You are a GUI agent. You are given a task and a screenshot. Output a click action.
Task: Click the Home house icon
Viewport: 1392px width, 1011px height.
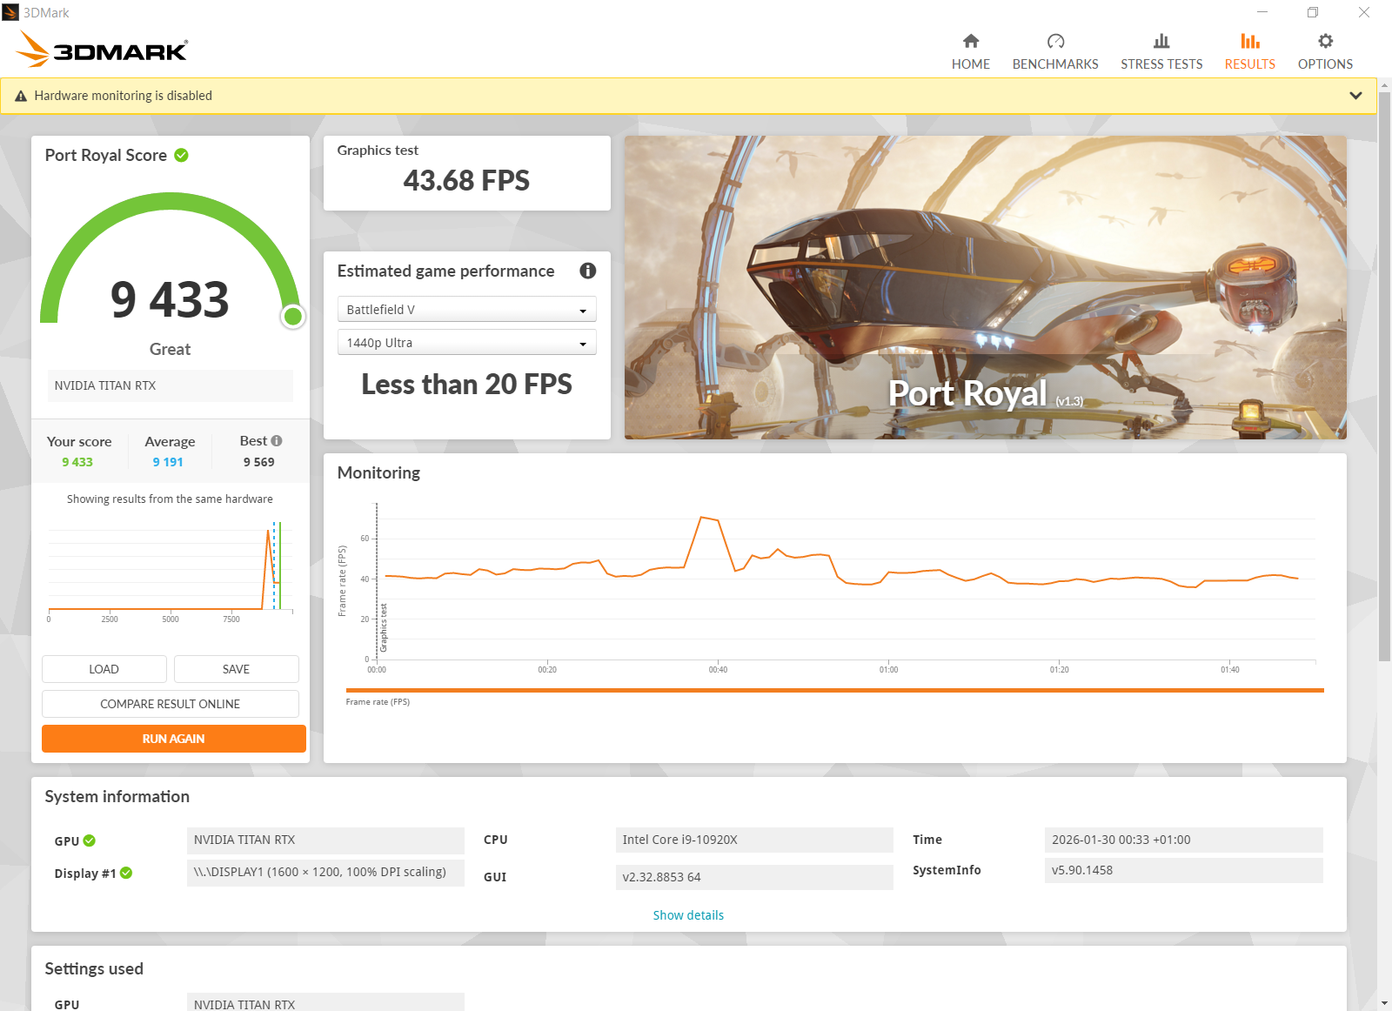click(971, 41)
